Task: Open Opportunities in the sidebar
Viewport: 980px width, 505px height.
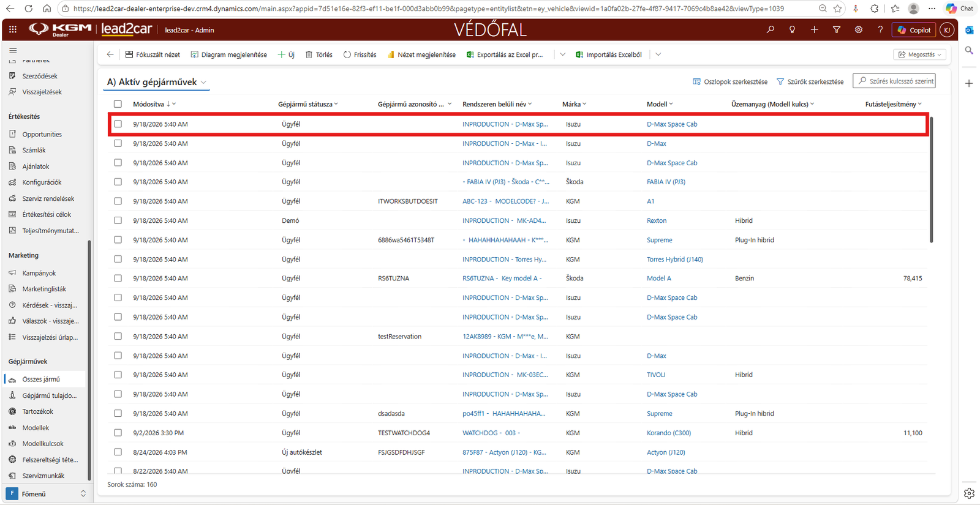Action: click(42, 134)
